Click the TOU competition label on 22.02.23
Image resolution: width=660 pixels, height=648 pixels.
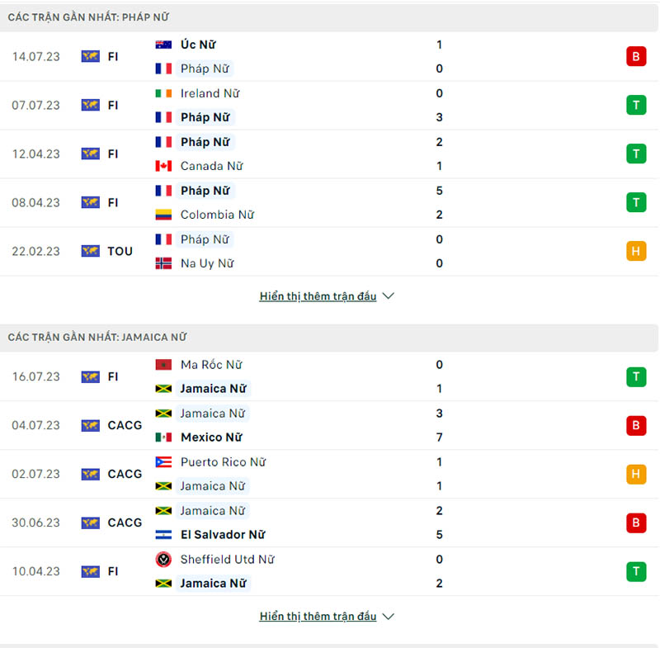tap(120, 252)
